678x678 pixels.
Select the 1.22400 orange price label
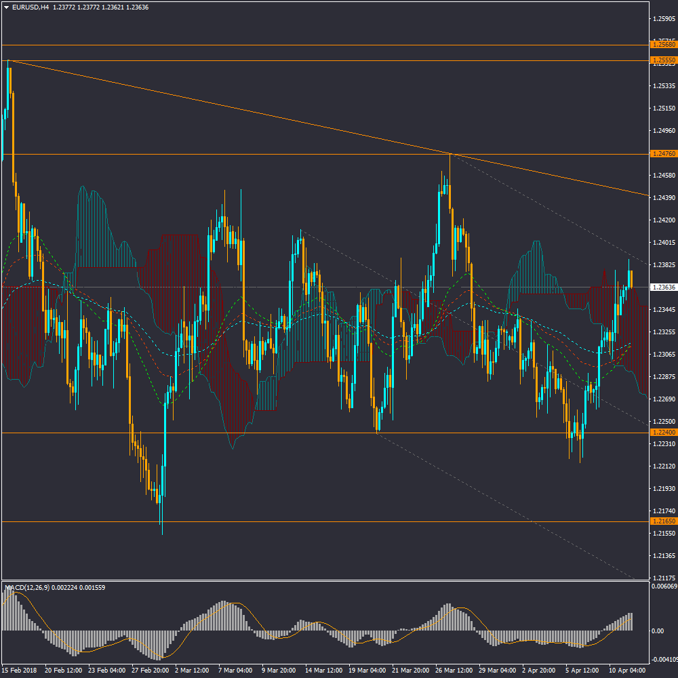click(662, 433)
